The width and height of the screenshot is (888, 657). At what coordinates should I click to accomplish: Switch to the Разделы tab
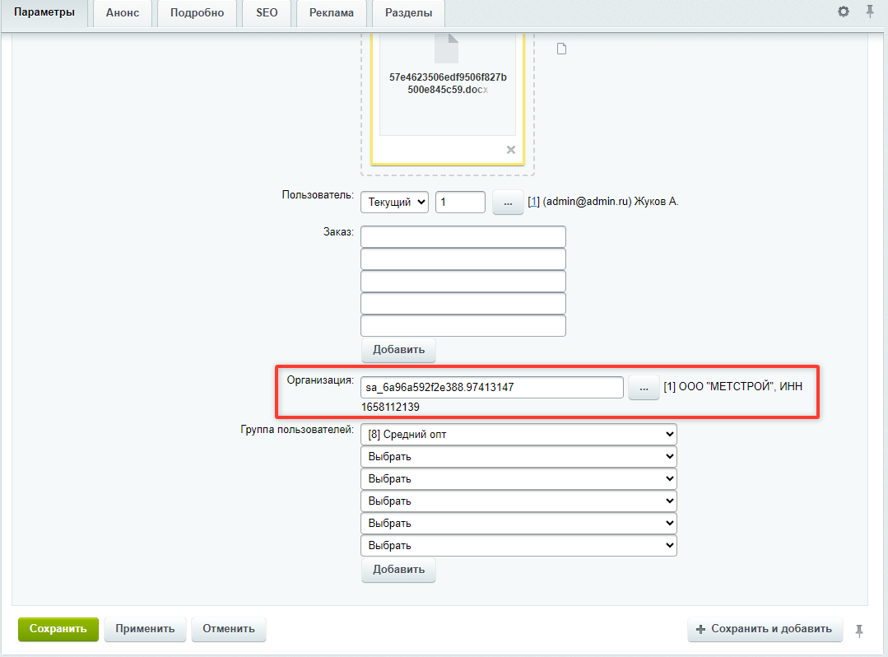point(408,13)
